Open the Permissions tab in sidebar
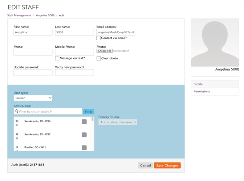Viewport: 244px width, 181px height. pos(215,92)
